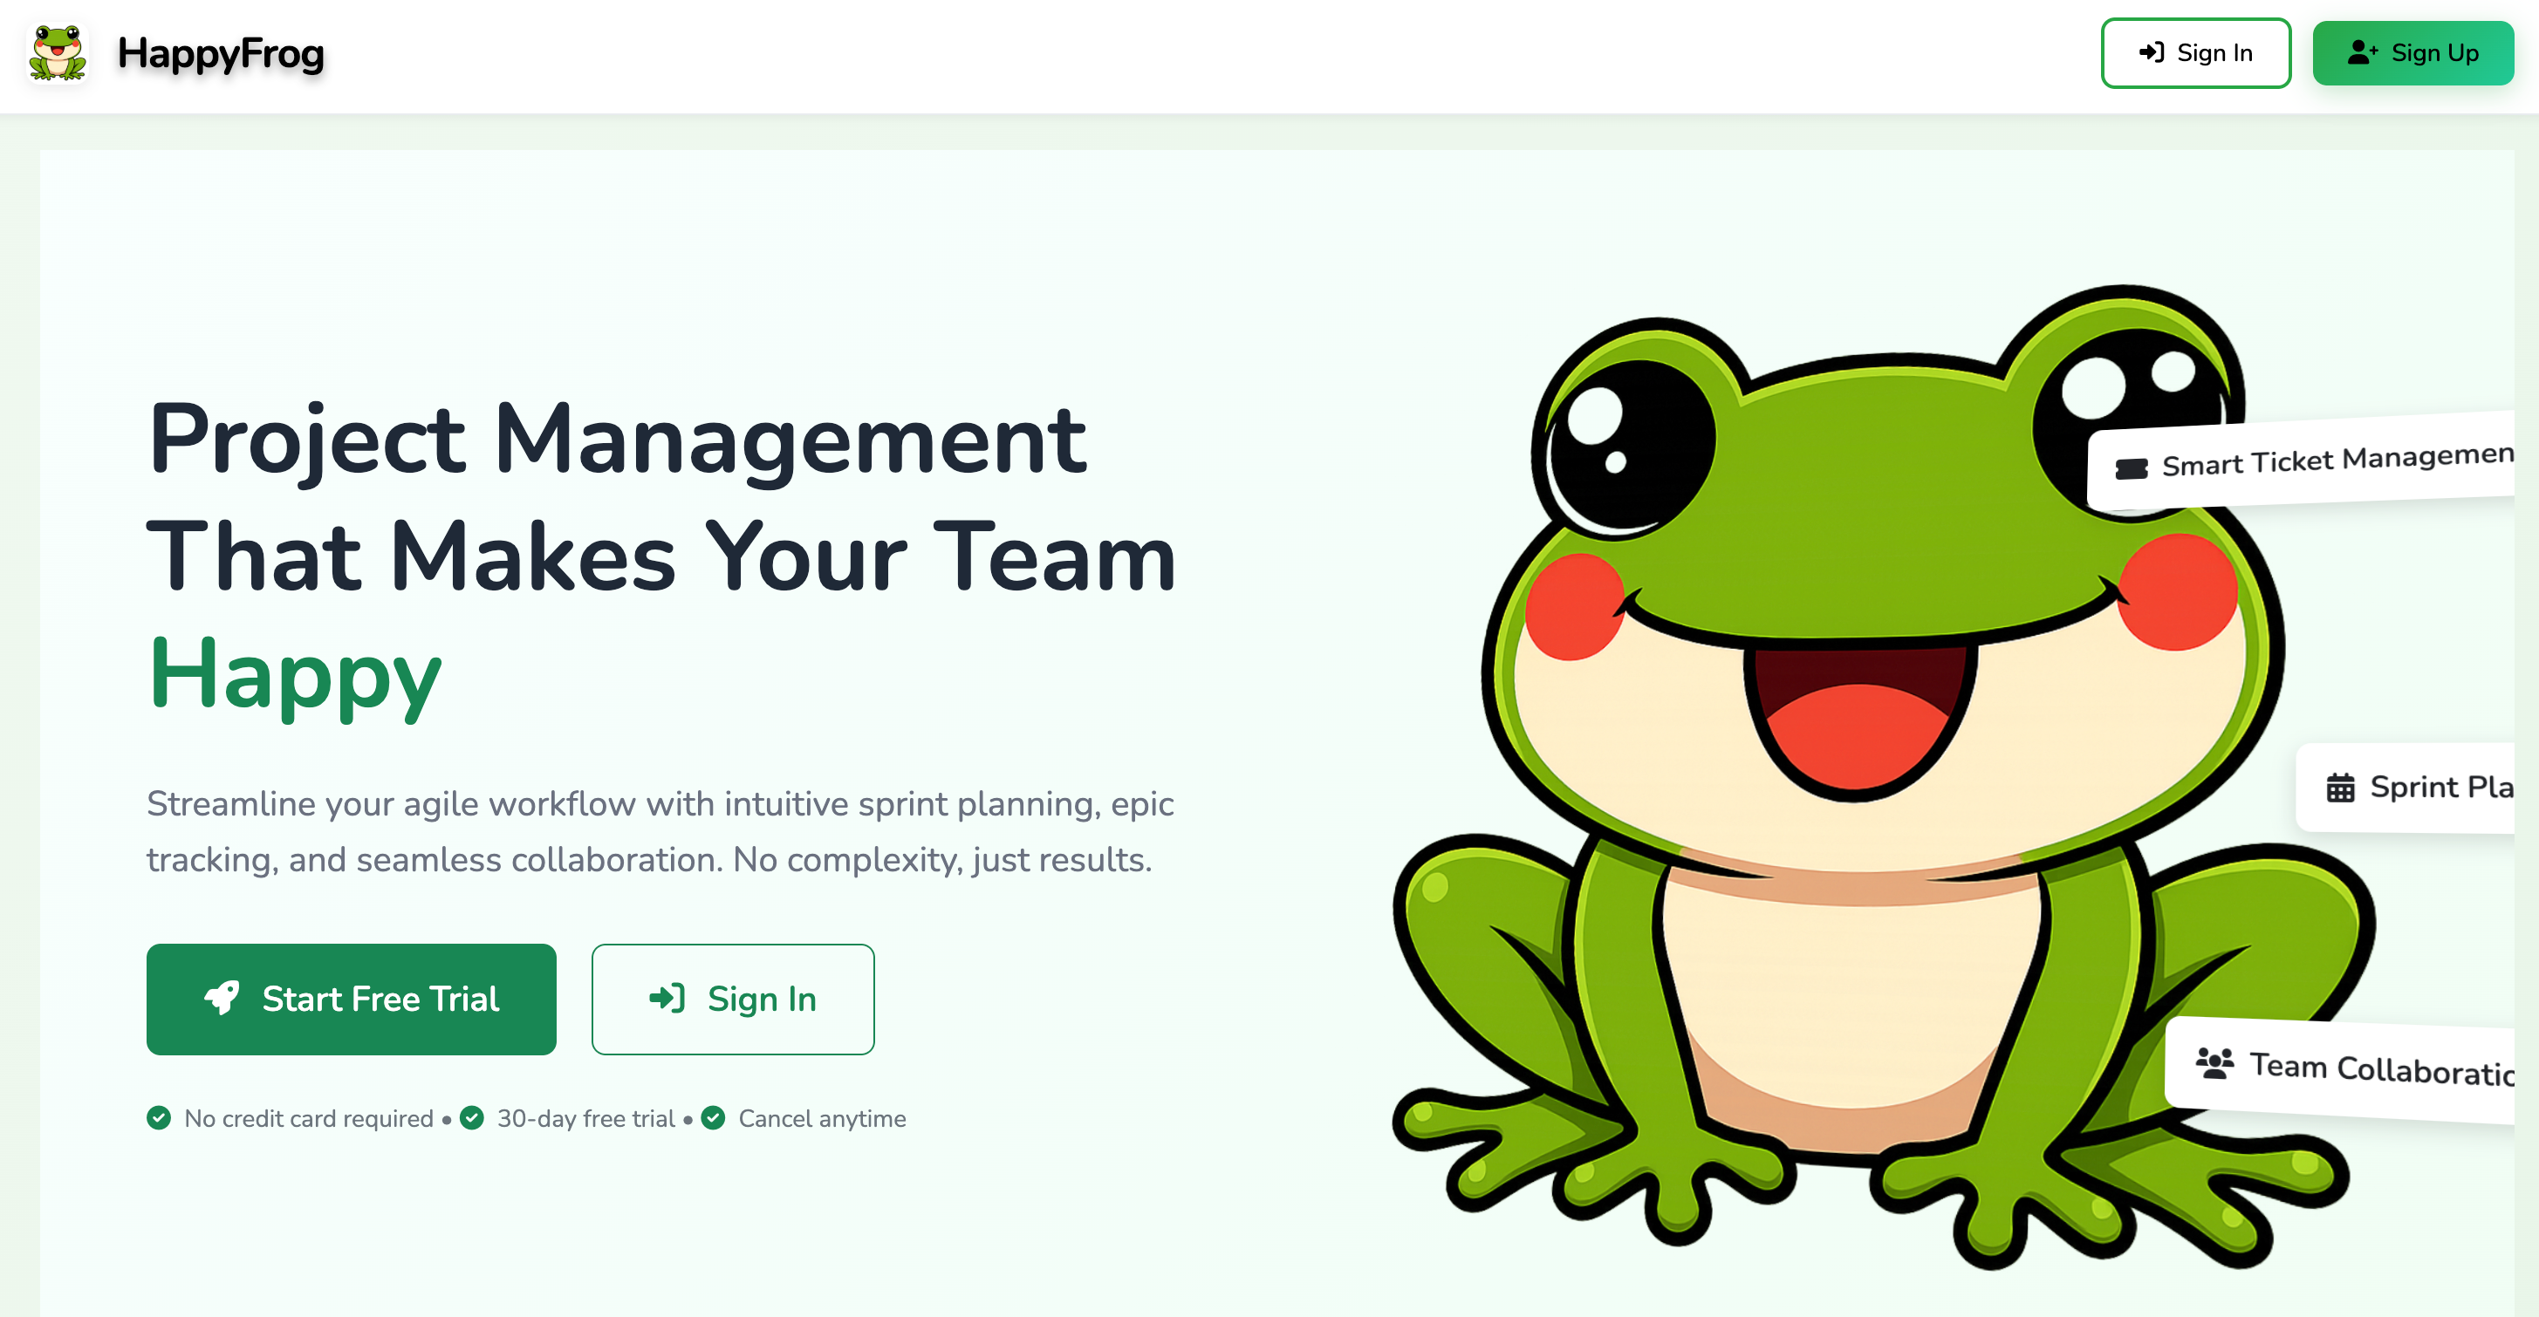
Task: Click the add-user icon on Sign Up
Action: pyautogui.click(x=2363, y=52)
